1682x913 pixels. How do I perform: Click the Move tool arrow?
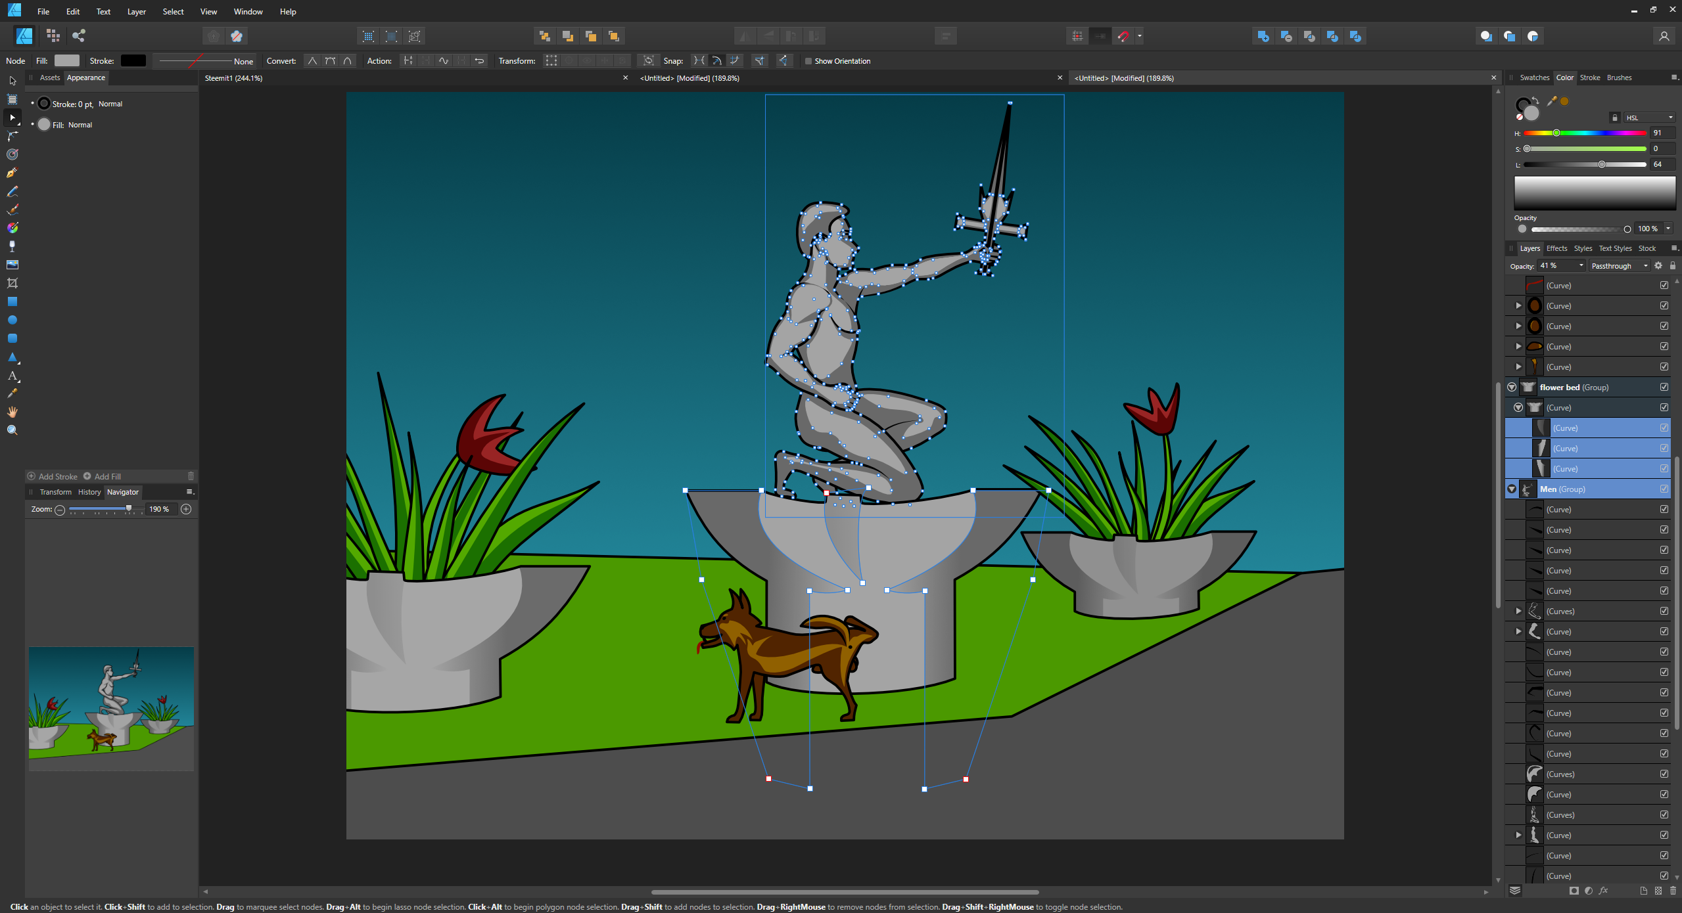tap(12, 81)
